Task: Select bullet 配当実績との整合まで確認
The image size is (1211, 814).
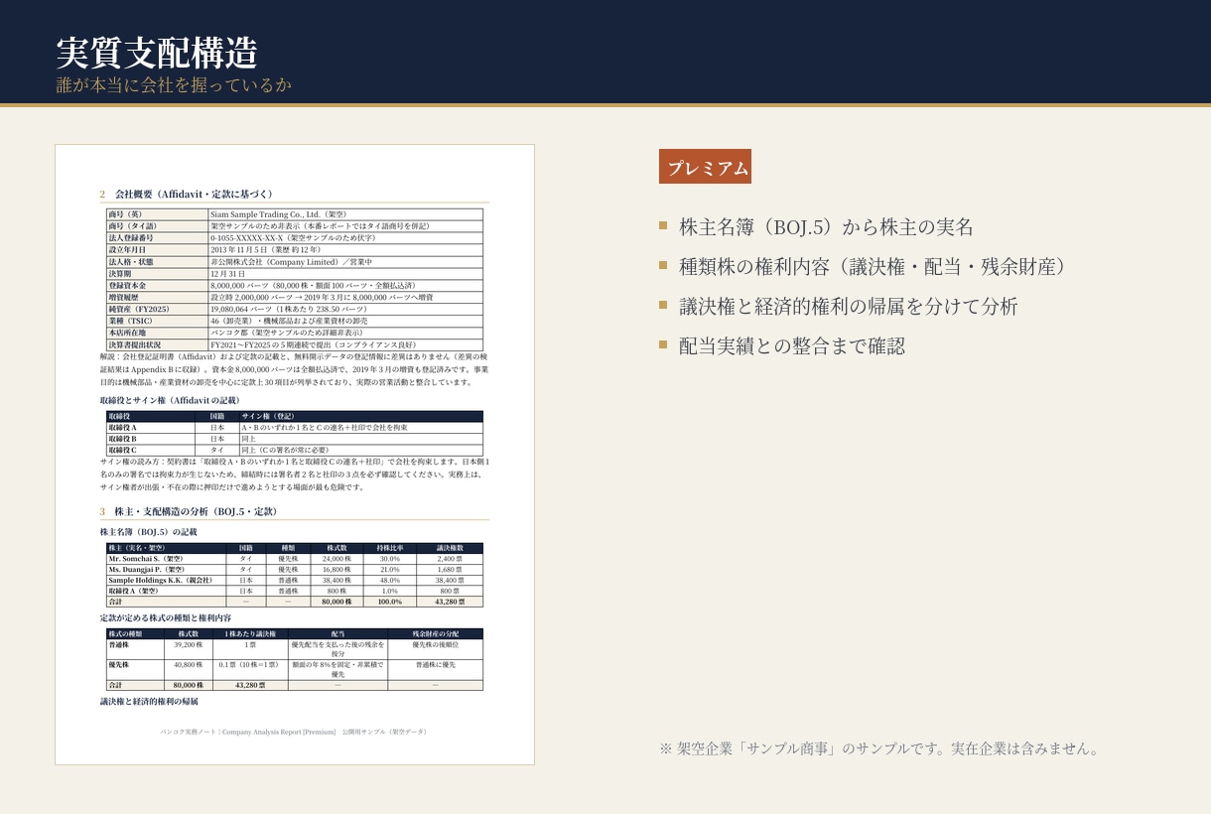Action: (792, 345)
